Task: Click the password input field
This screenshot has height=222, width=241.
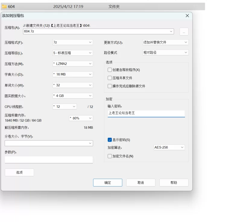Action: pyautogui.click(x=146, y=113)
